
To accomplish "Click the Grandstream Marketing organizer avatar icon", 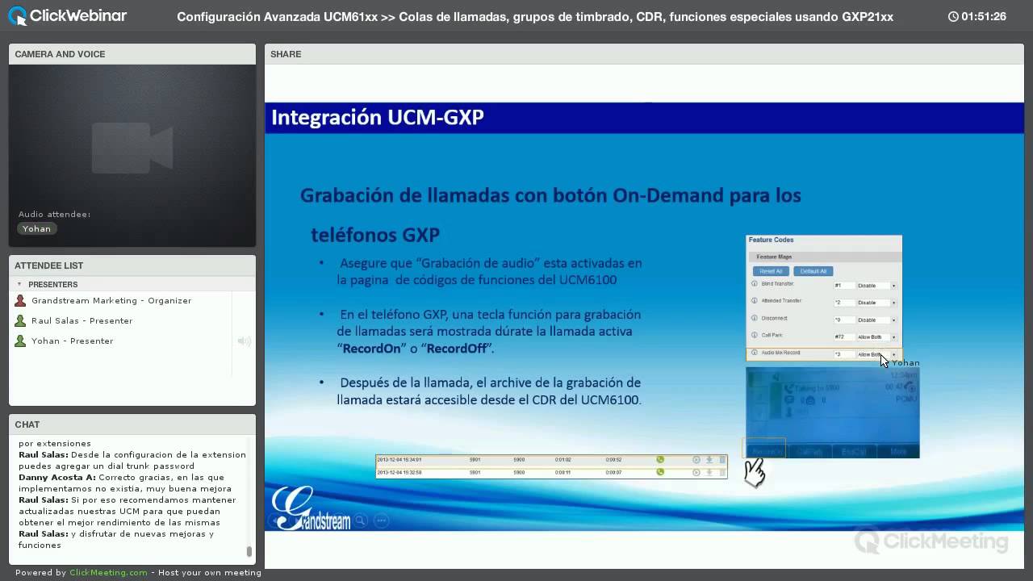I will (20, 300).
